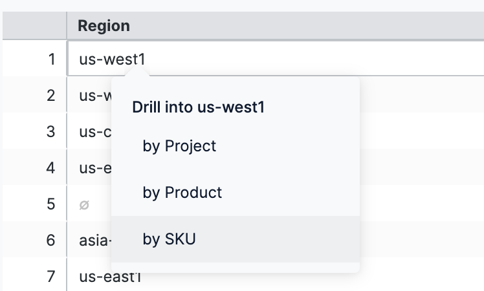Viewport: 484px width, 291px height.
Task: Choose 'by Product' in drill menu
Action: click(x=182, y=193)
